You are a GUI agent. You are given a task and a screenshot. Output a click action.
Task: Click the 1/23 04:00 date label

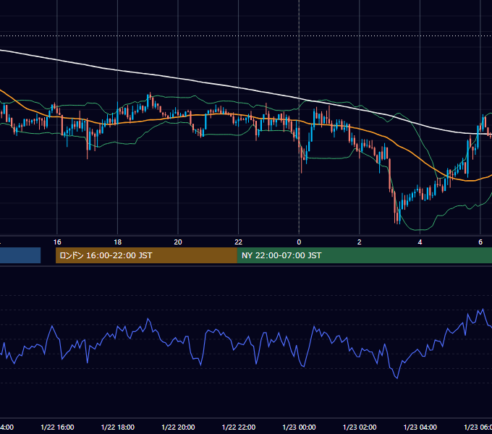[x=420, y=427]
